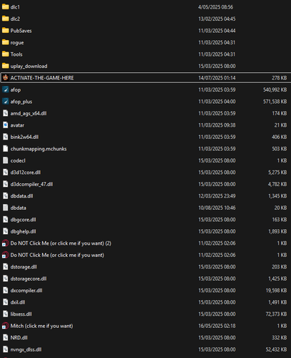Click the bink2w64.dll file icon
The width and height of the screenshot is (291, 358).
pos(5,137)
